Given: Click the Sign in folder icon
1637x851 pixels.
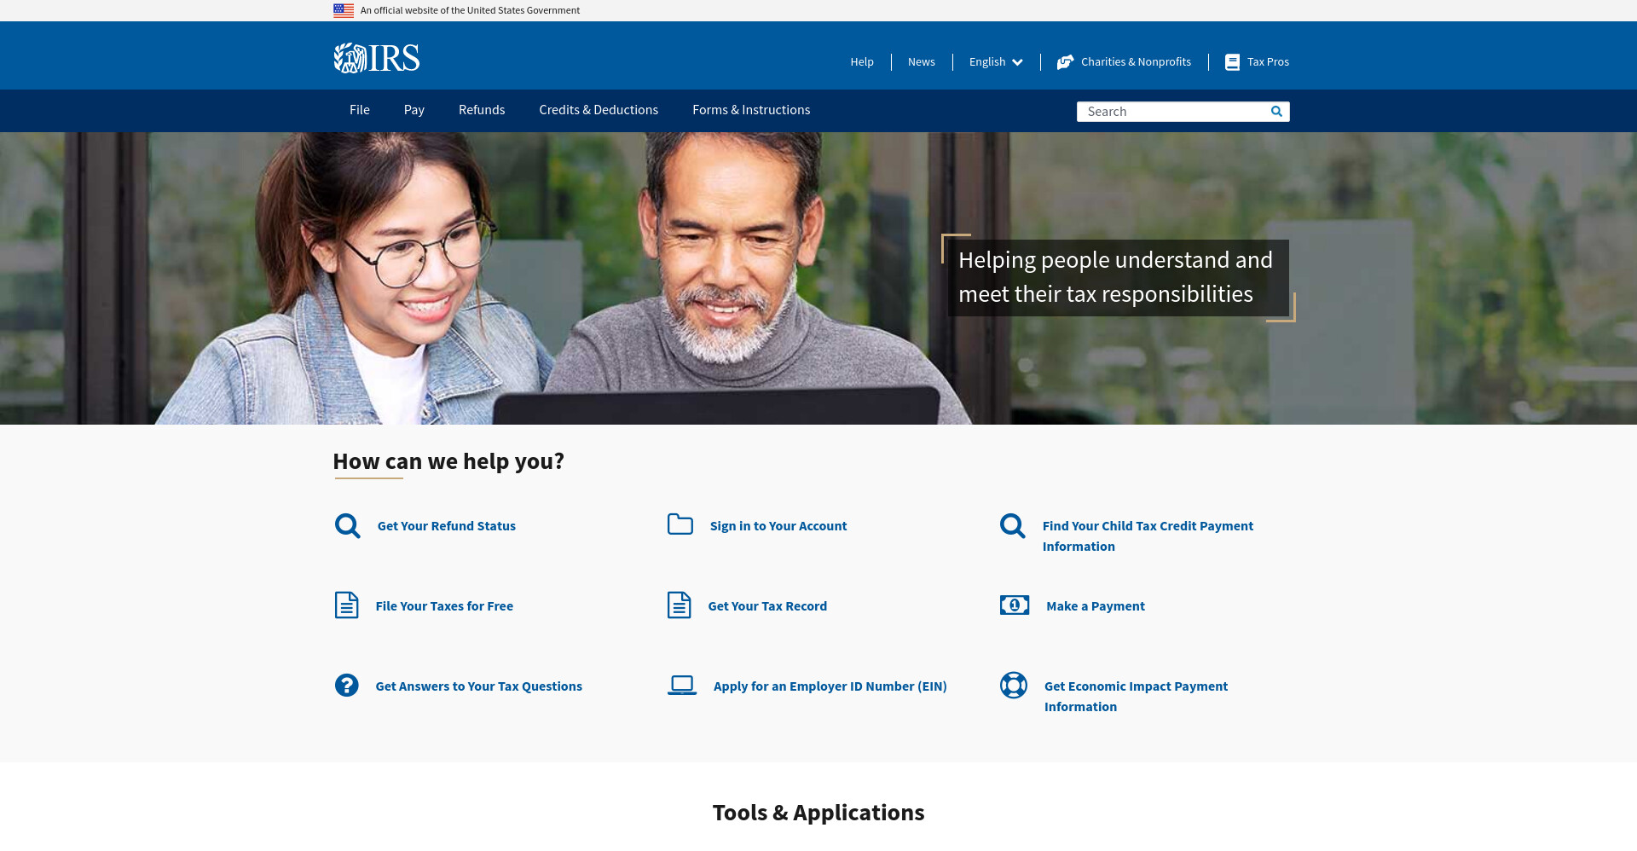Looking at the screenshot, I should pyautogui.click(x=680, y=524).
